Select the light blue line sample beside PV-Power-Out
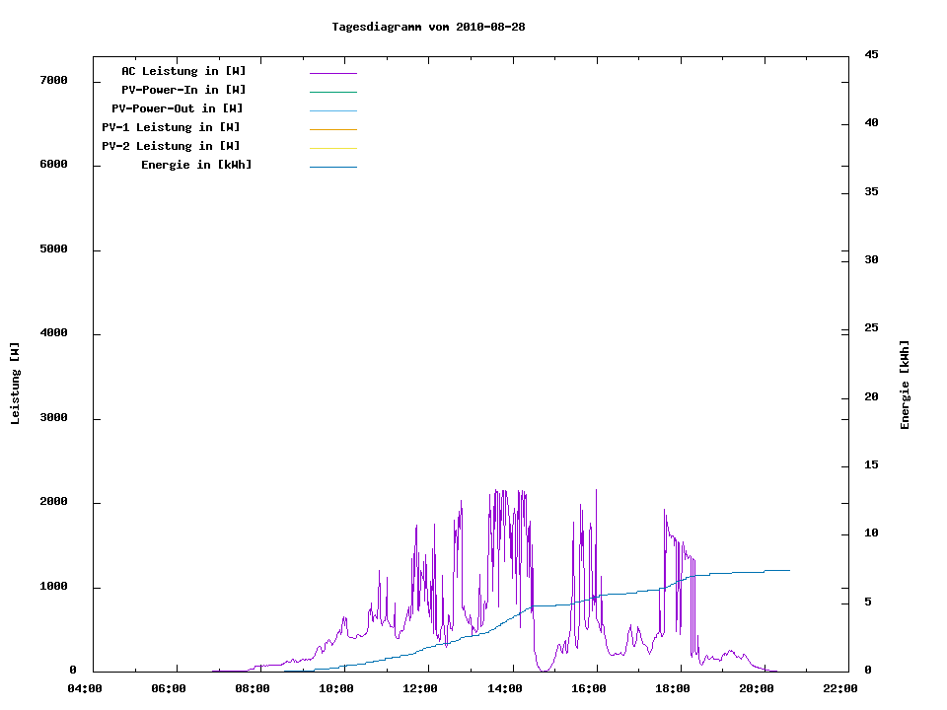This screenshot has height=710, width=947. point(332,110)
